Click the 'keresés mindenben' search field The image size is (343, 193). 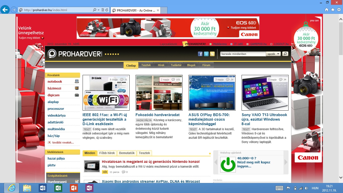tap(243, 54)
